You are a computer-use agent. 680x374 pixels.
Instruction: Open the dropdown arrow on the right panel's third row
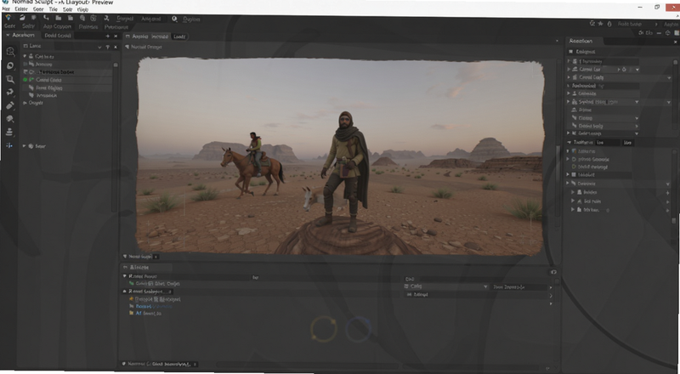pos(669,77)
